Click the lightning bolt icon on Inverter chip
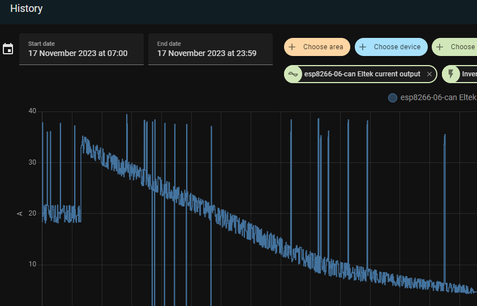This screenshot has width=477, height=306. tap(451, 74)
